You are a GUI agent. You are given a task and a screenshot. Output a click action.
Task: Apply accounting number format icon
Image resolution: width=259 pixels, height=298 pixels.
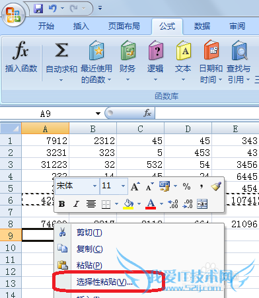(x=165, y=186)
